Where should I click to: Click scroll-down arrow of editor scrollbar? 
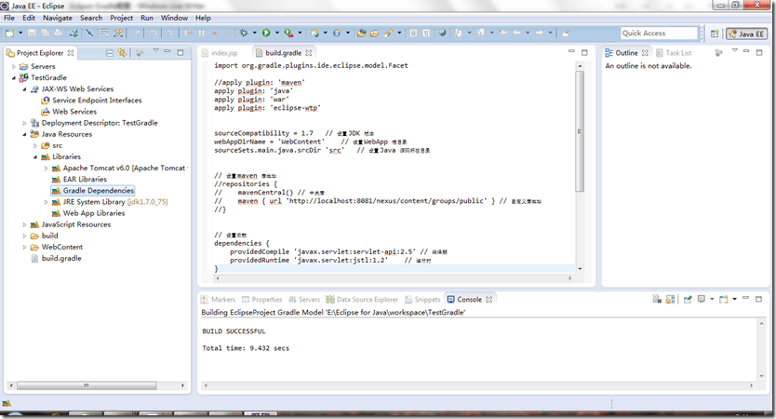click(580, 269)
